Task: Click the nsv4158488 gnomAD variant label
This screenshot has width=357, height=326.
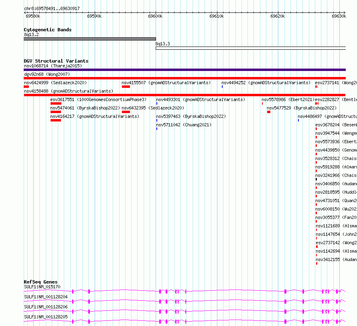Action: click(69, 91)
